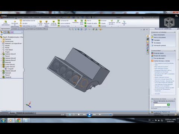Image resolution: width=179 pixels, height=134 pixels.
Task: Open the PropertyManager tab icon
Action: (5, 32)
